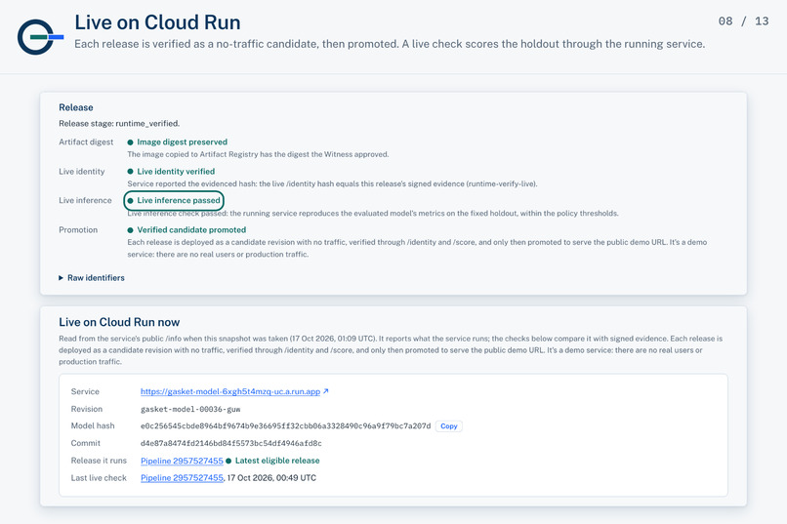The height and width of the screenshot is (524, 787).
Task: Click the model hash value text
Action: pyautogui.click(x=285, y=426)
